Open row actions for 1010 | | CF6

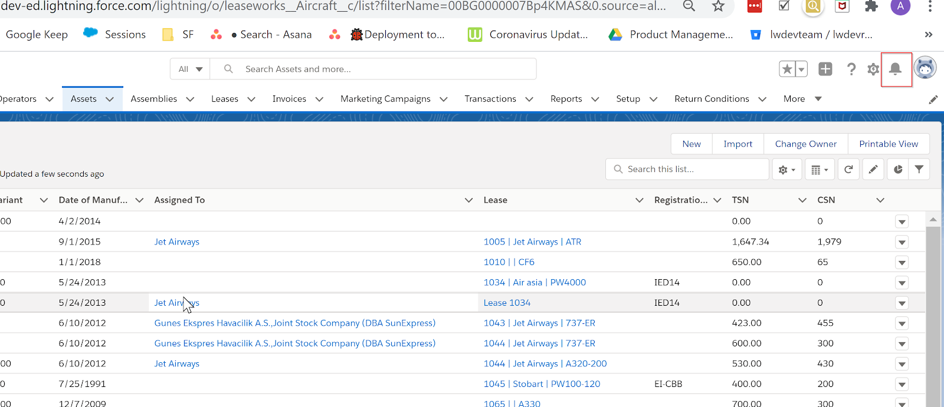(x=902, y=263)
